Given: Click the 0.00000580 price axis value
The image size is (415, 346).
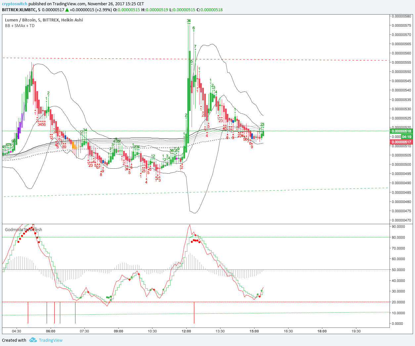Looking at the screenshot, I should coord(401,16).
